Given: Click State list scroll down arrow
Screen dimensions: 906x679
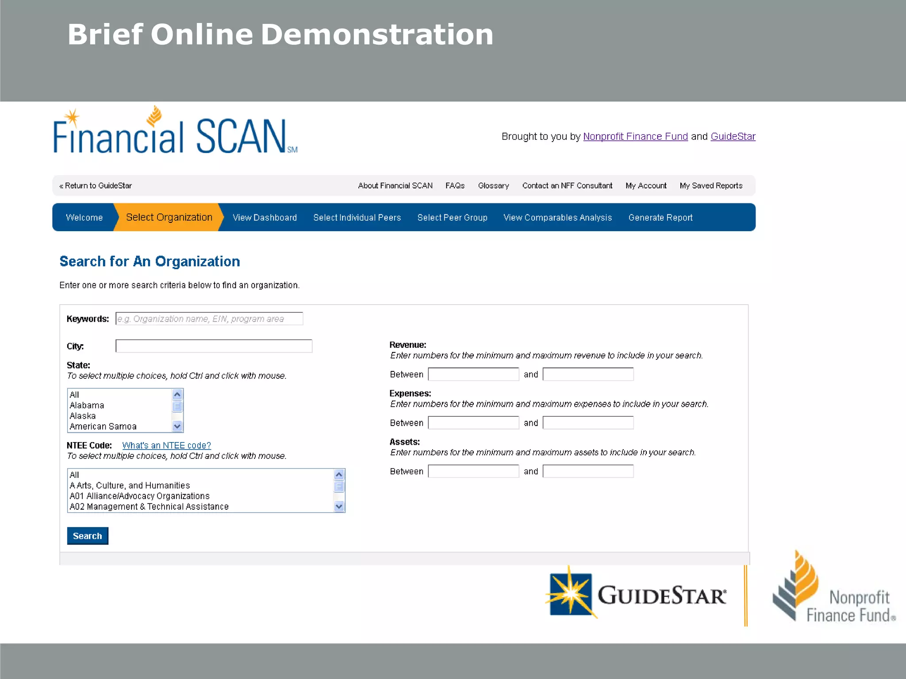Looking at the screenshot, I should click(x=177, y=426).
